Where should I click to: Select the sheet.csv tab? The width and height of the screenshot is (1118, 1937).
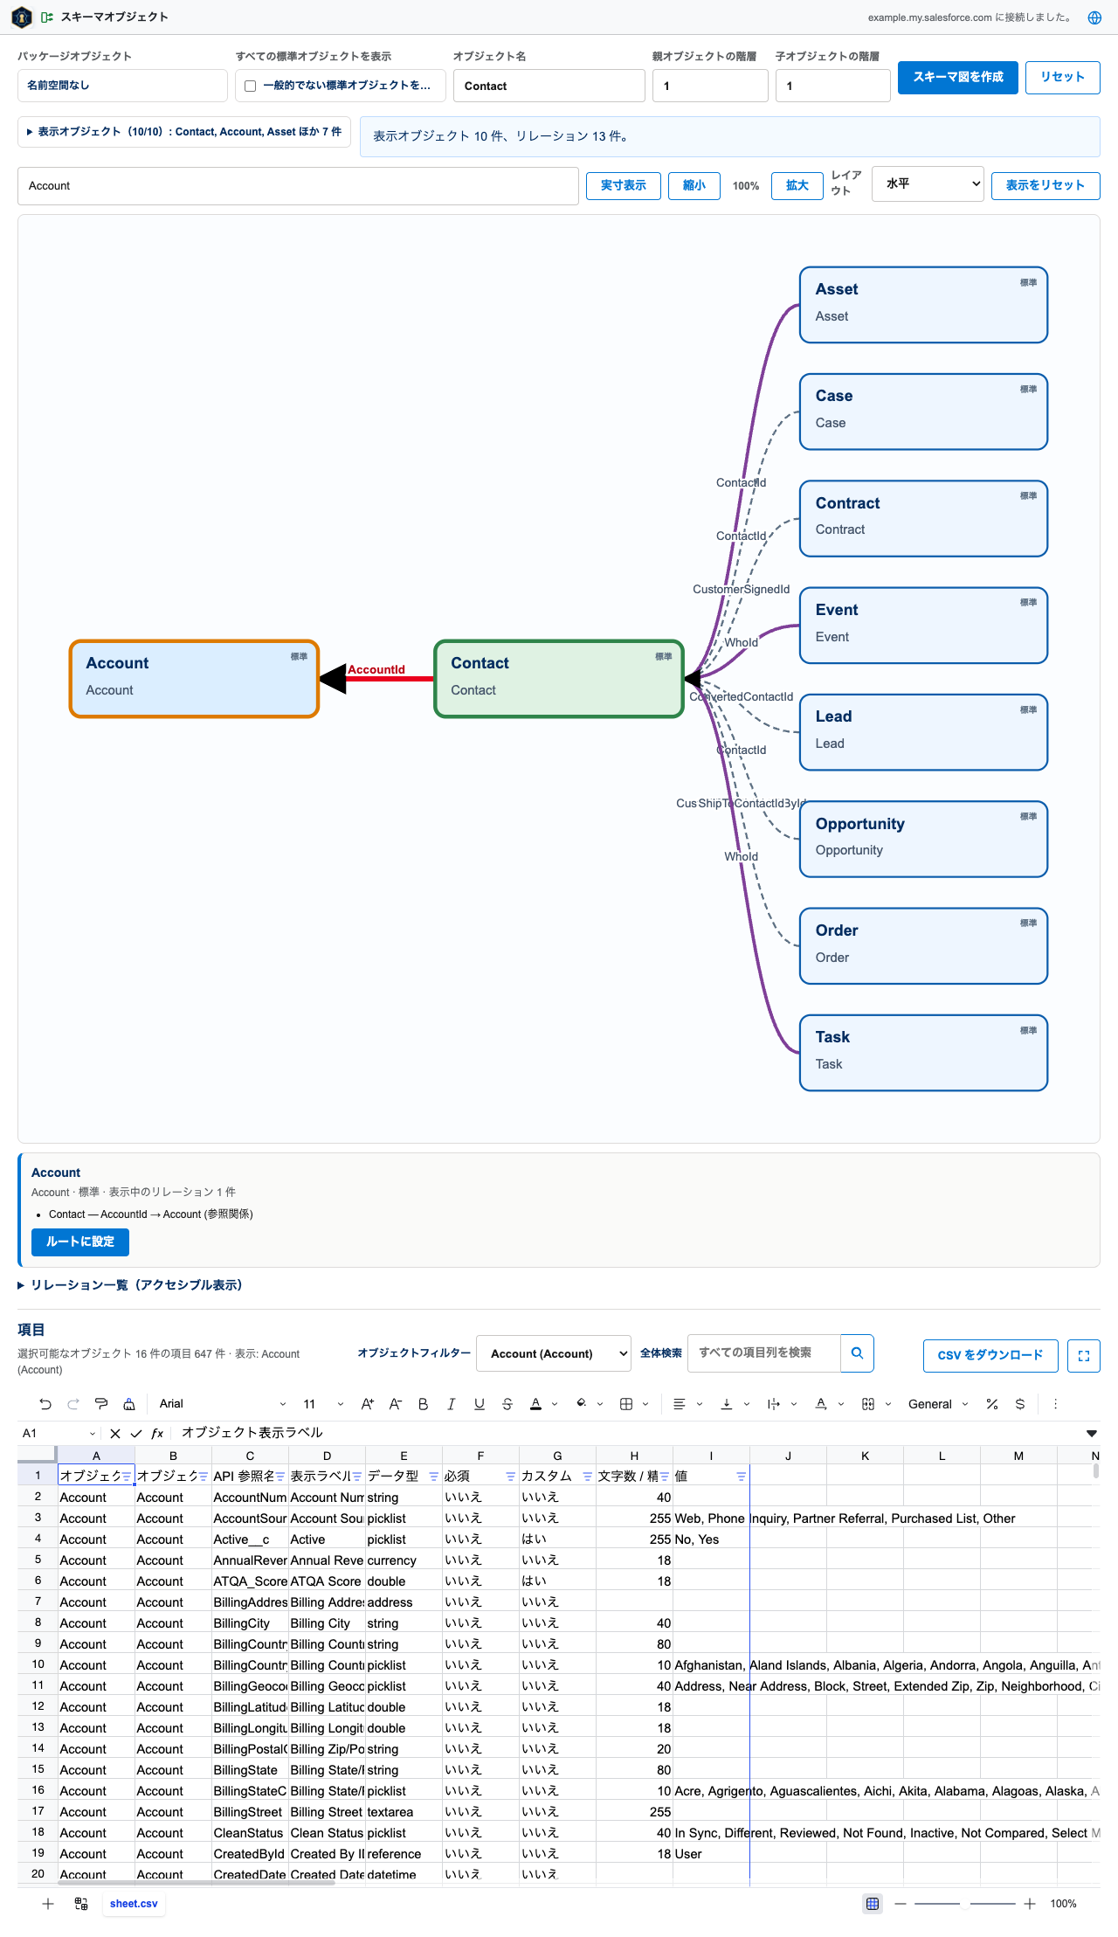(x=134, y=1904)
